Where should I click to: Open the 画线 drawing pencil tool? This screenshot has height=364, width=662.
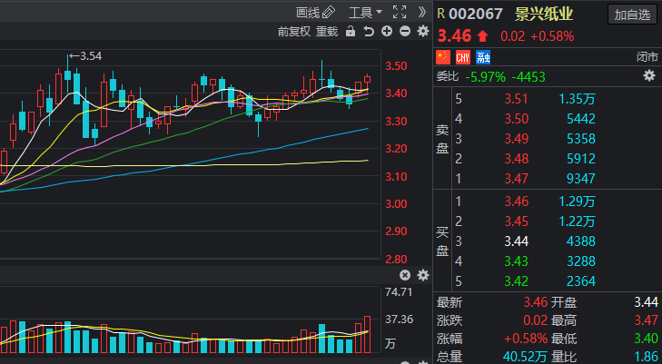pyautogui.click(x=315, y=13)
